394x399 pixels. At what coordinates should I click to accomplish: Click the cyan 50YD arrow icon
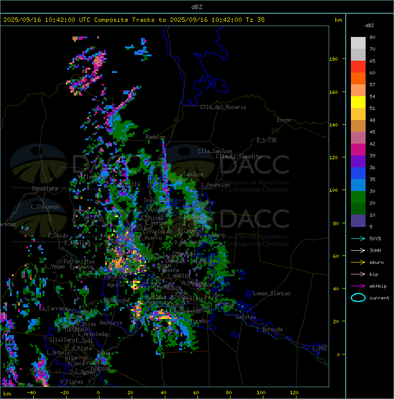(358, 238)
